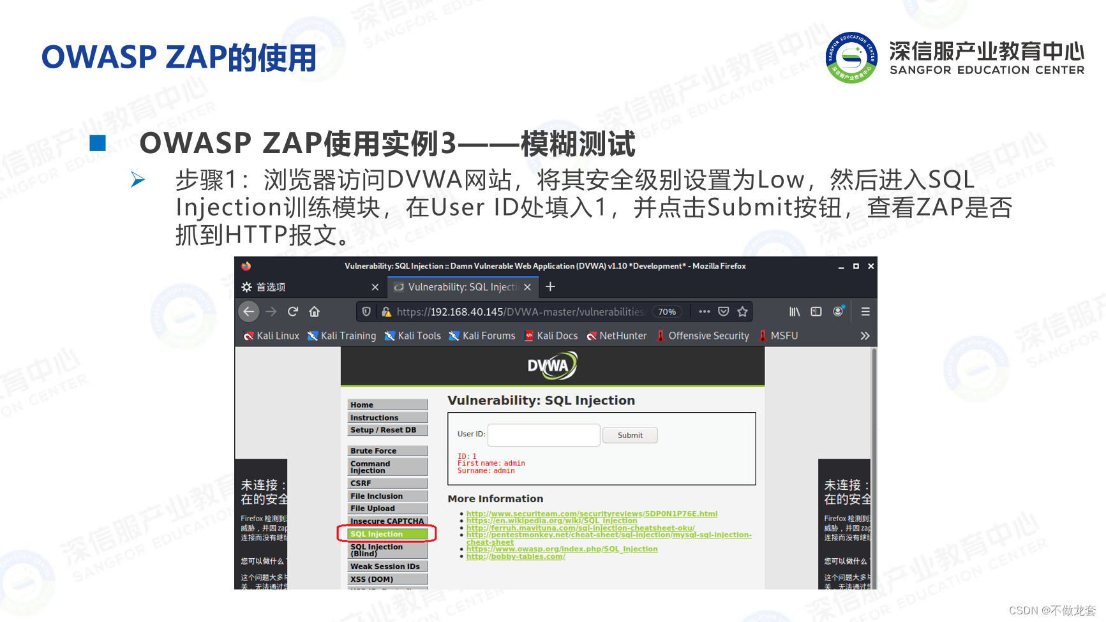Open a new tab with plus icon
The width and height of the screenshot is (1106, 622).
(550, 287)
